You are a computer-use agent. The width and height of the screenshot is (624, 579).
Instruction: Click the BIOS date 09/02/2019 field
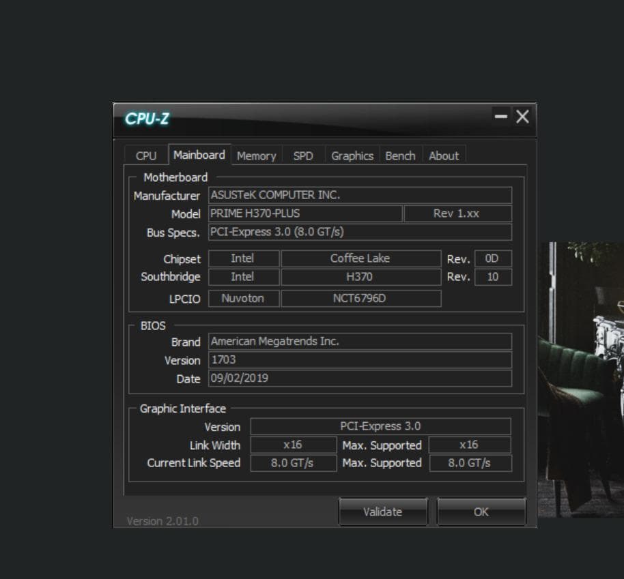coord(360,378)
